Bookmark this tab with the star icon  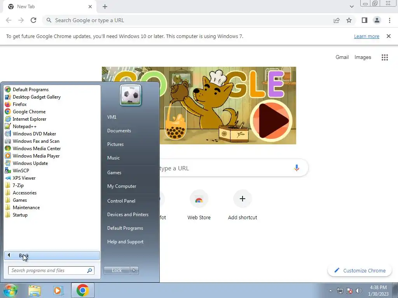(x=349, y=20)
